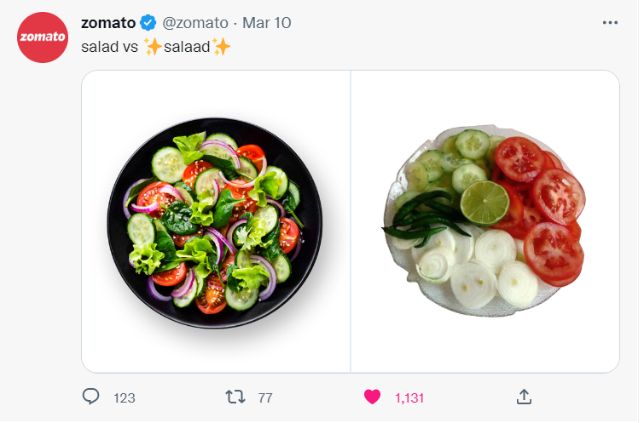Screen dimensions: 644x423
Task: Click the word 'salad' in tweet text
Action: pos(100,47)
